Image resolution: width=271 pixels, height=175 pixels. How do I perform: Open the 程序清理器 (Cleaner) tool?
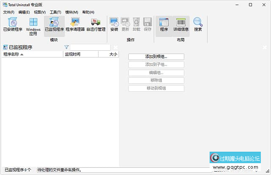point(75,25)
